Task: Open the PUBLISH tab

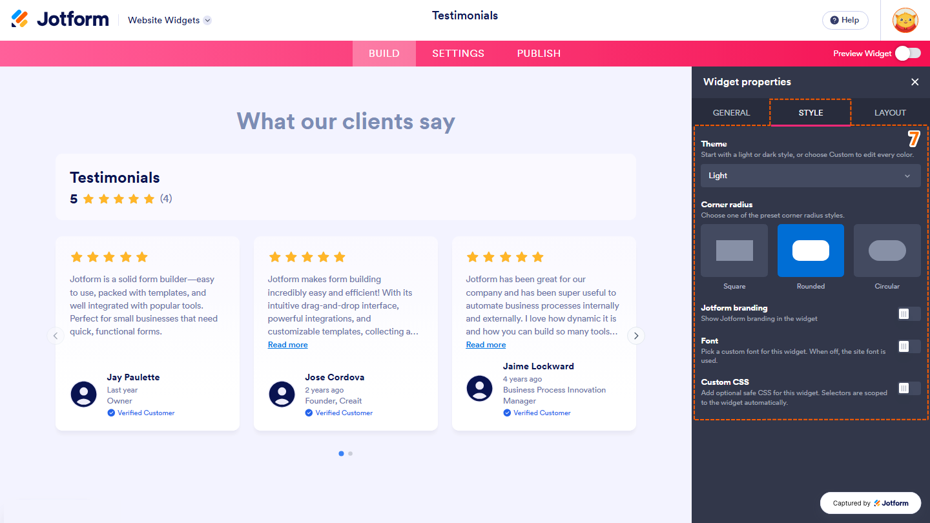Action: coord(539,54)
